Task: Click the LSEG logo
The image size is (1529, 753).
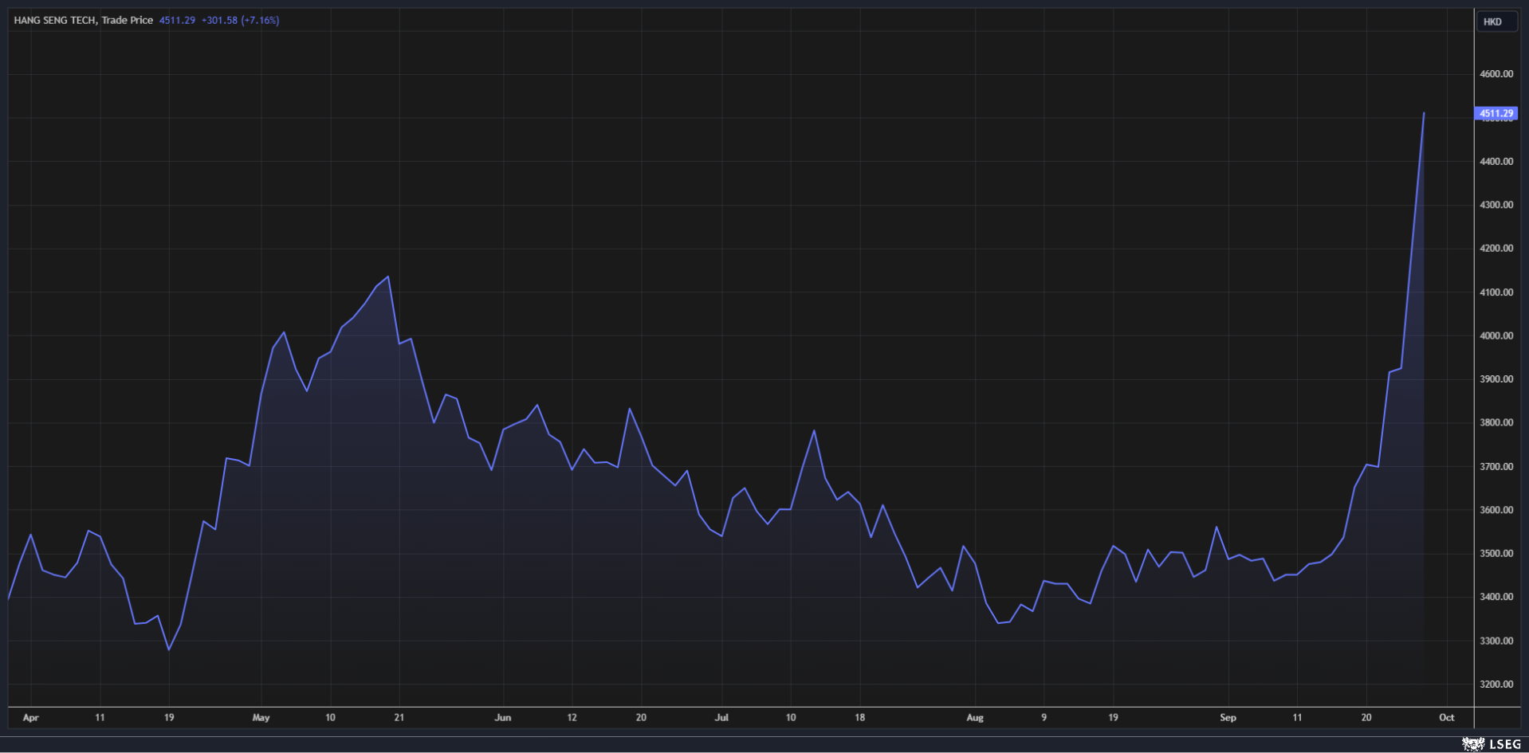Action: click(1492, 743)
